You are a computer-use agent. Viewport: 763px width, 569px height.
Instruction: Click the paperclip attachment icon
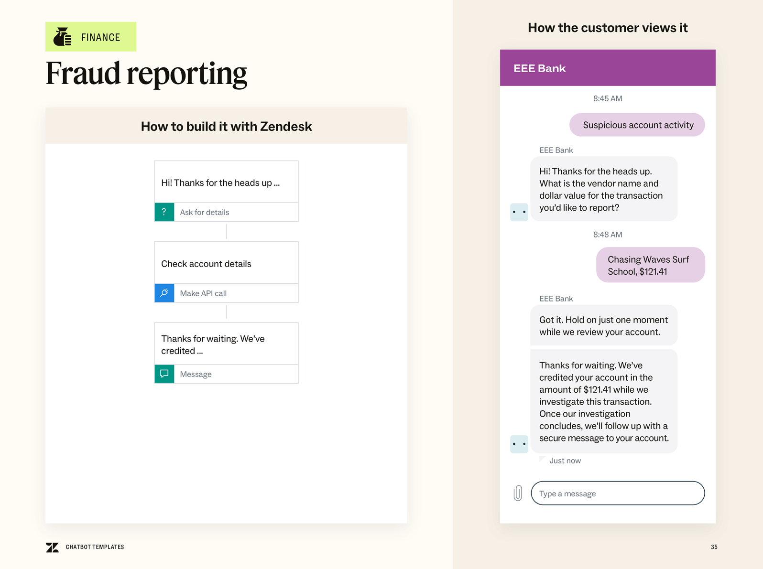coord(518,493)
